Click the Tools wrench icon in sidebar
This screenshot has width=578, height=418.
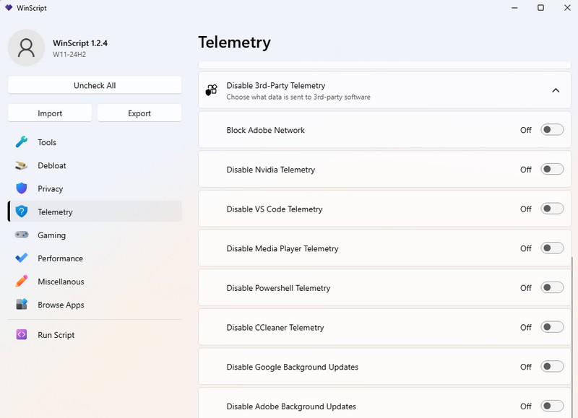tap(22, 142)
